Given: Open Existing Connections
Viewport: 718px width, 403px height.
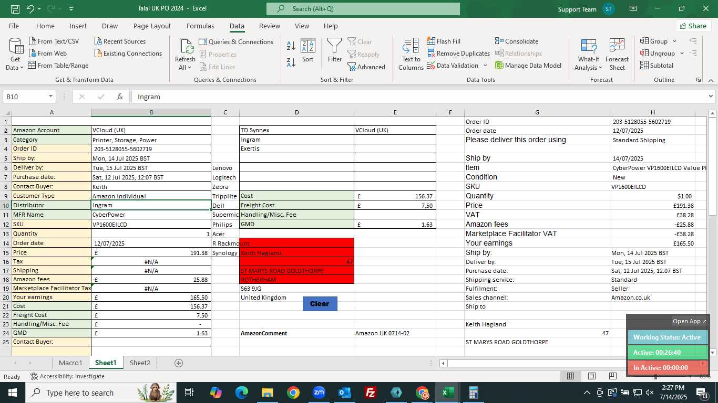Looking at the screenshot, I should (x=128, y=54).
